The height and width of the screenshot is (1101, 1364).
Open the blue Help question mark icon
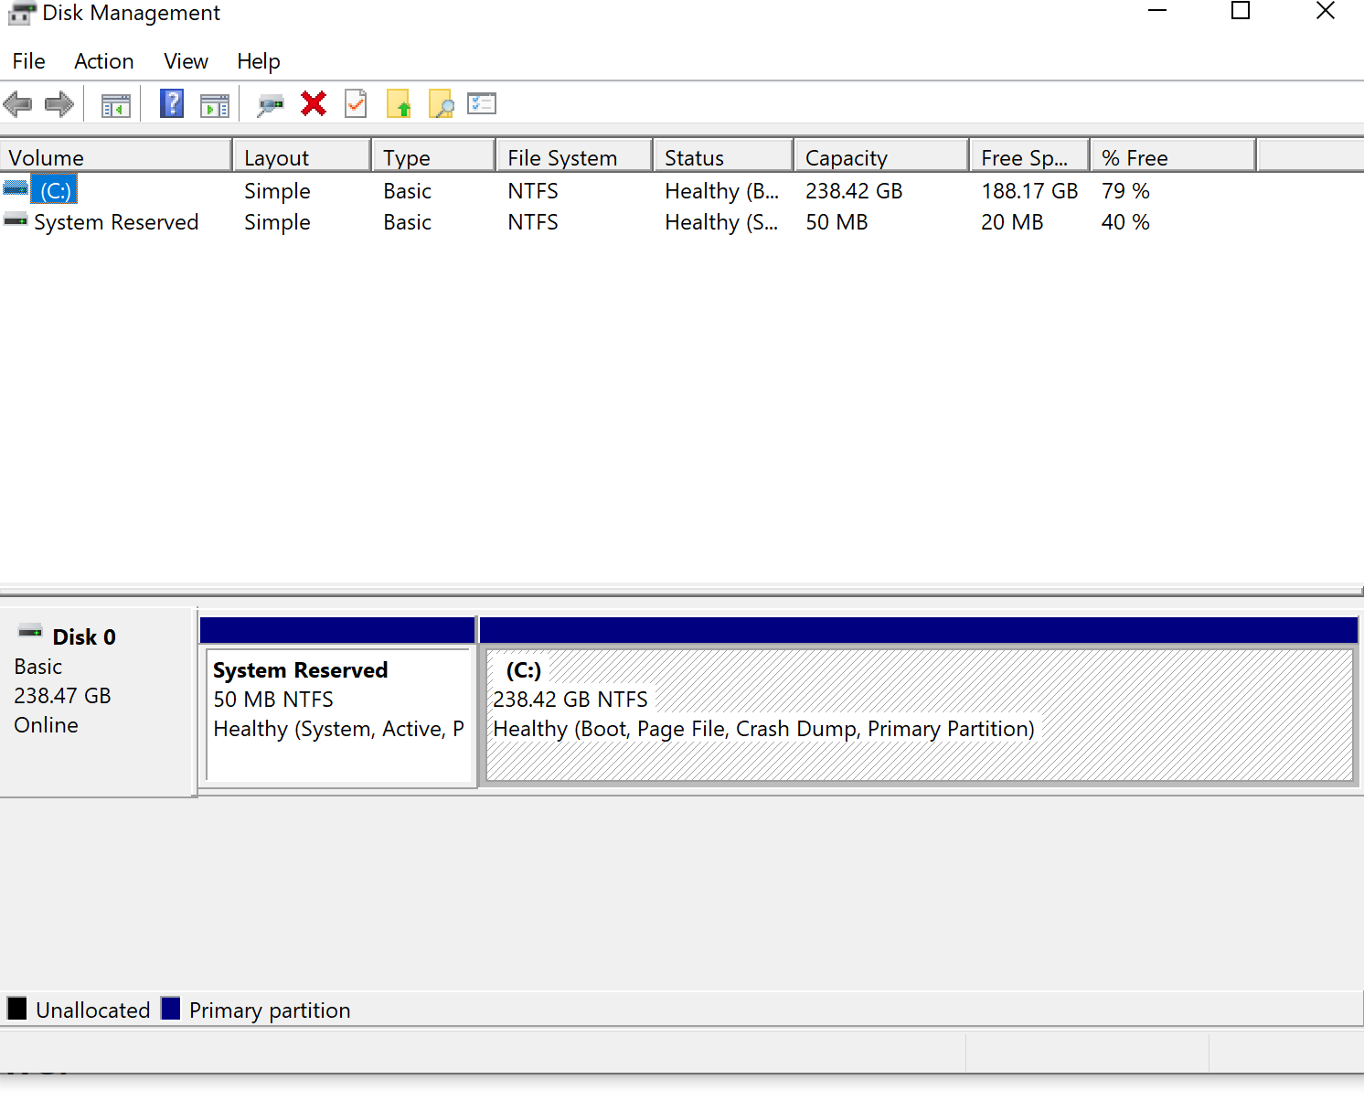pyautogui.click(x=172, y=103)
